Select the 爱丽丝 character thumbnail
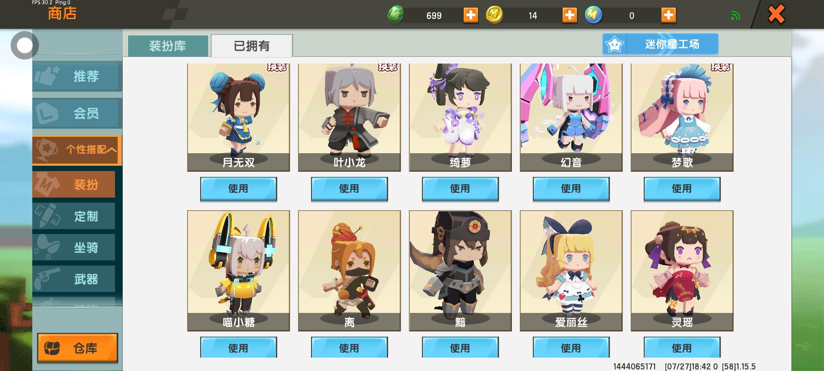The image size is (824, 371). point(571,271)
